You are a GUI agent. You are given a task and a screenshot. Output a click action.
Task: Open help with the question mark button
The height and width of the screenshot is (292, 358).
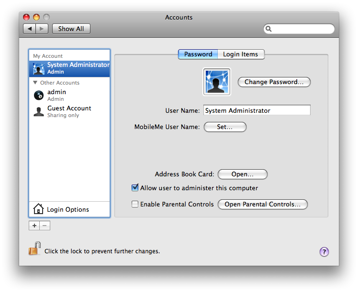(x=324, y=251)
